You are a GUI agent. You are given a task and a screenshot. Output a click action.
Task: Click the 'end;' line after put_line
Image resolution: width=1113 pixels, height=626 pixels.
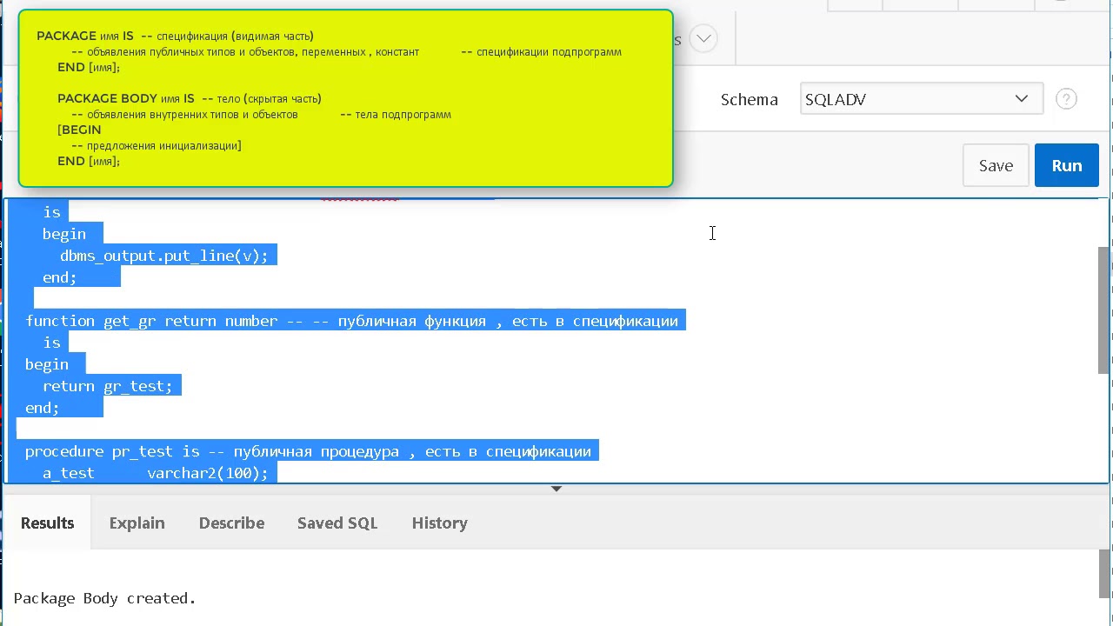59,277
